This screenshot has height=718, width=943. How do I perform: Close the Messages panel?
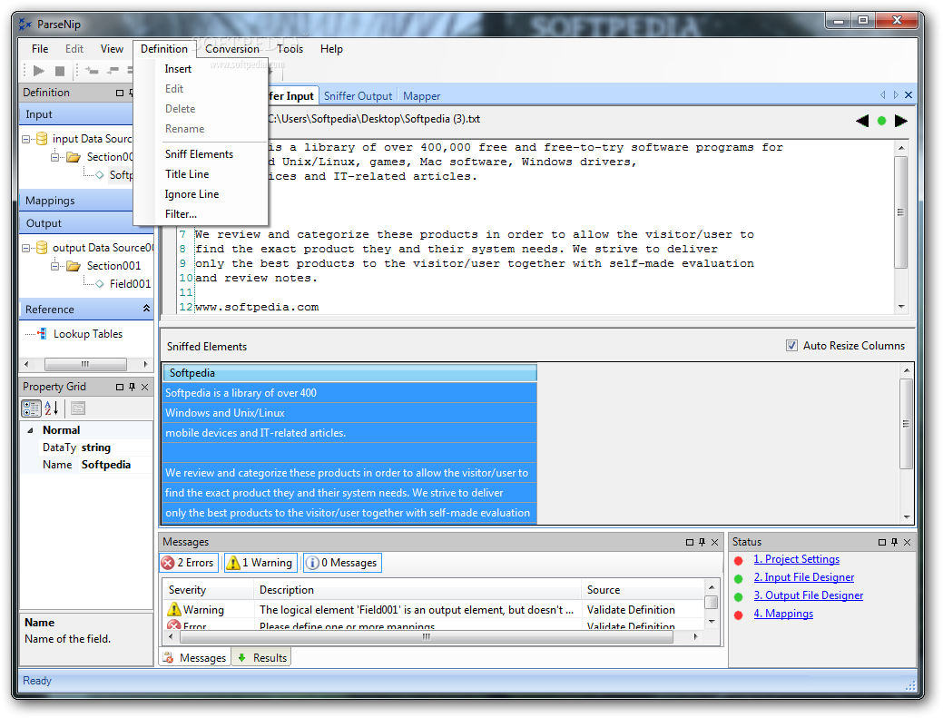point(715,542)
